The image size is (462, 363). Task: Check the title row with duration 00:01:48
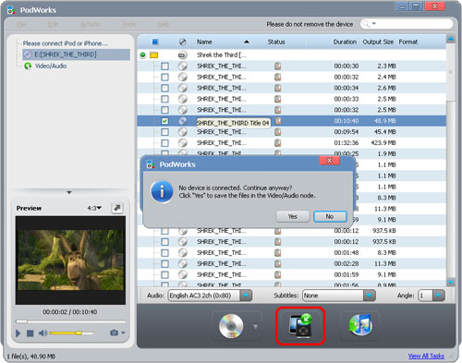pyautogui.click(x=164, y=253)
